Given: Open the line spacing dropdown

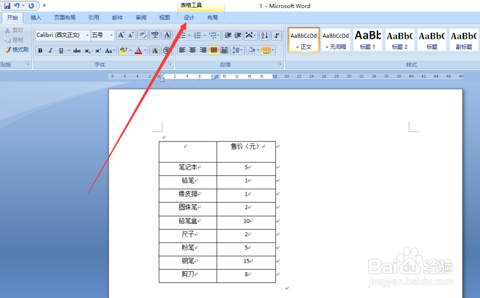Looking at the screenshot, I should (x=237, y=50).
